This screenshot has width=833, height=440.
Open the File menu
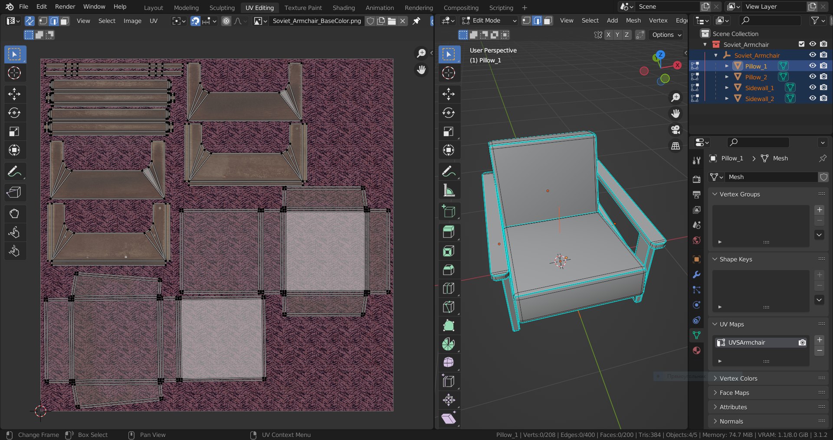coord(24,7)
